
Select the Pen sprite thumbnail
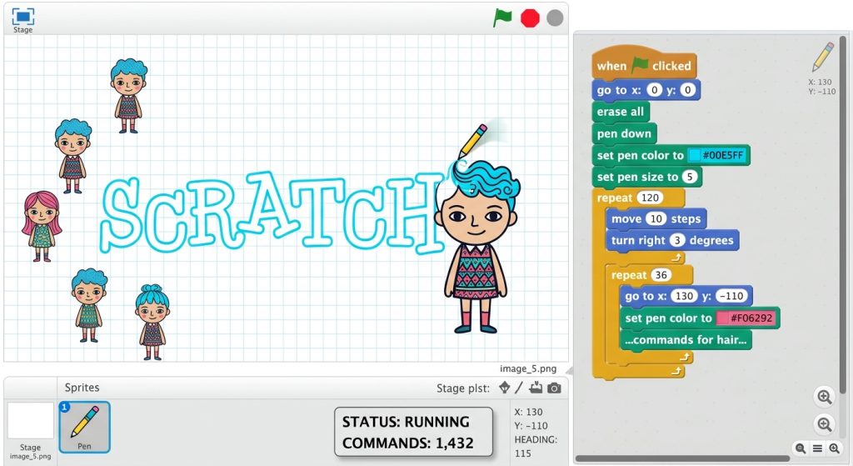click(84, 428)
